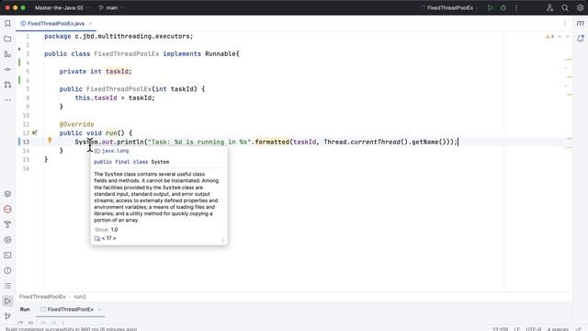Go to next highlighted error arrow
Screen dimensions: 588x331
568,37
